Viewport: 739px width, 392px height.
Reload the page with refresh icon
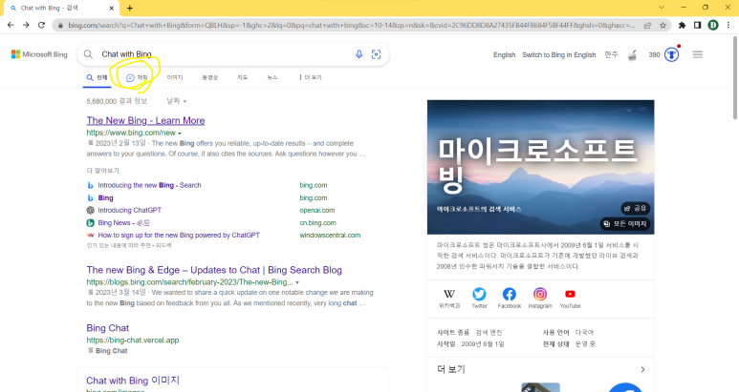pyautogui.click(x=41, y=25)
